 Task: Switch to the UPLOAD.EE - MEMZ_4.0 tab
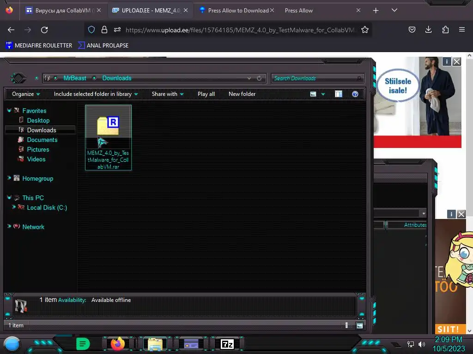[x=150, y=10]
